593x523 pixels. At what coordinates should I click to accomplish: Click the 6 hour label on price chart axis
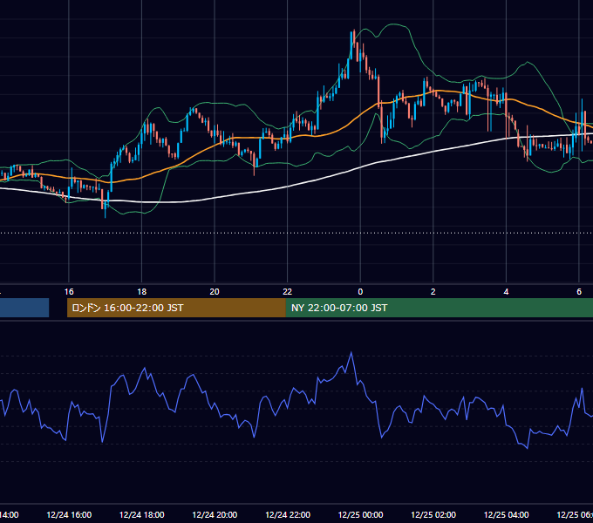[x=579, y=292]
